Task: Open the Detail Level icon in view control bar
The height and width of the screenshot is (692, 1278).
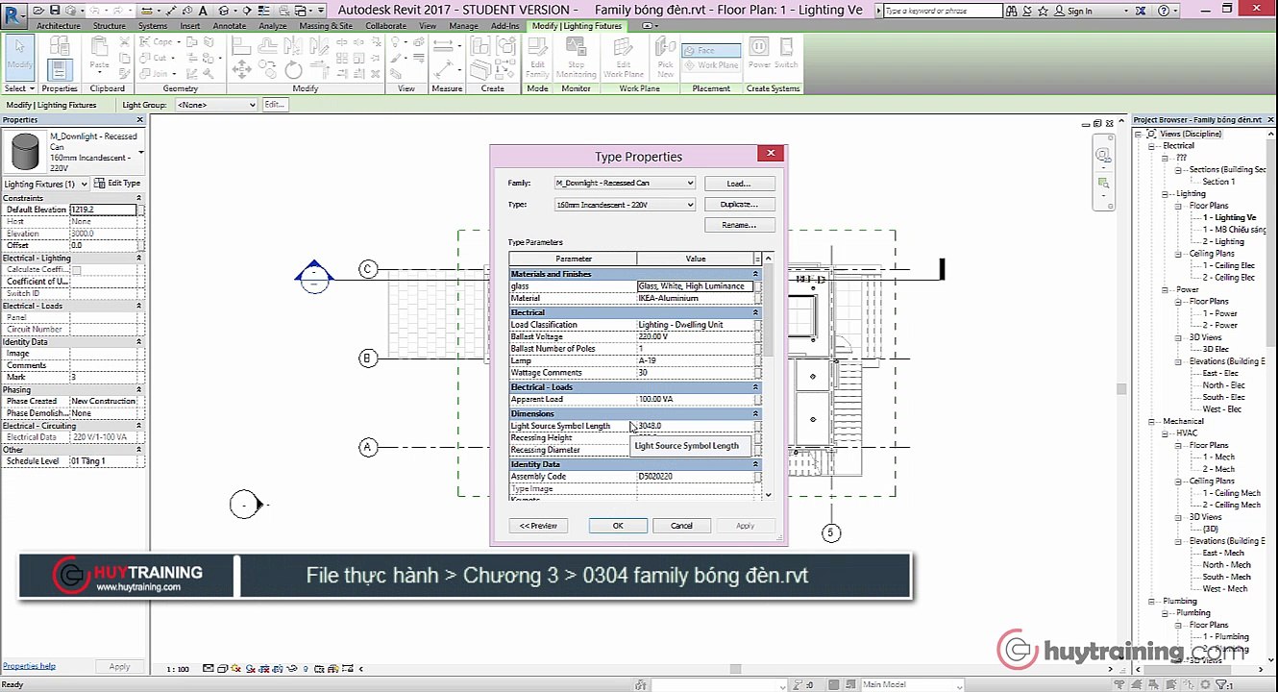Action: (x=209, y=669)
